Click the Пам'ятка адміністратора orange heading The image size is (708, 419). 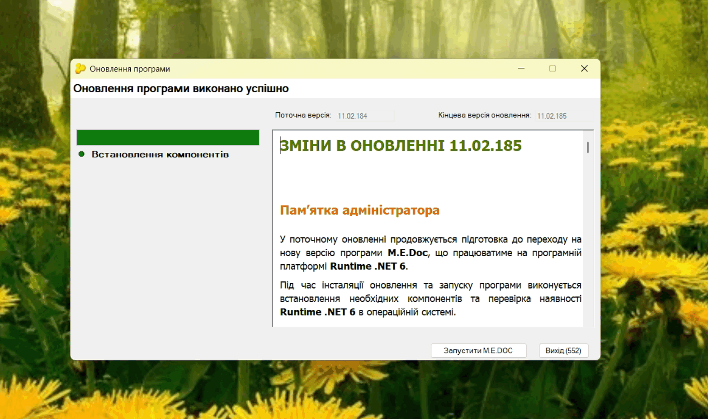(359, 210)
